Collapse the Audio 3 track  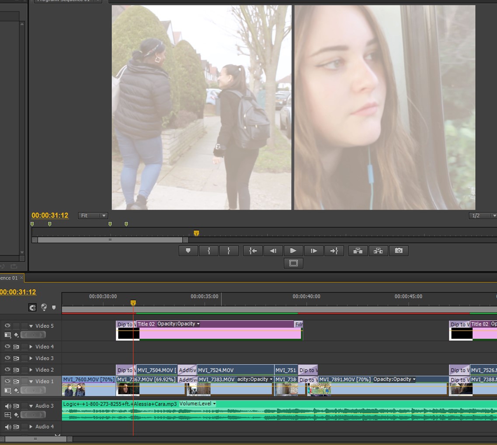31,406
